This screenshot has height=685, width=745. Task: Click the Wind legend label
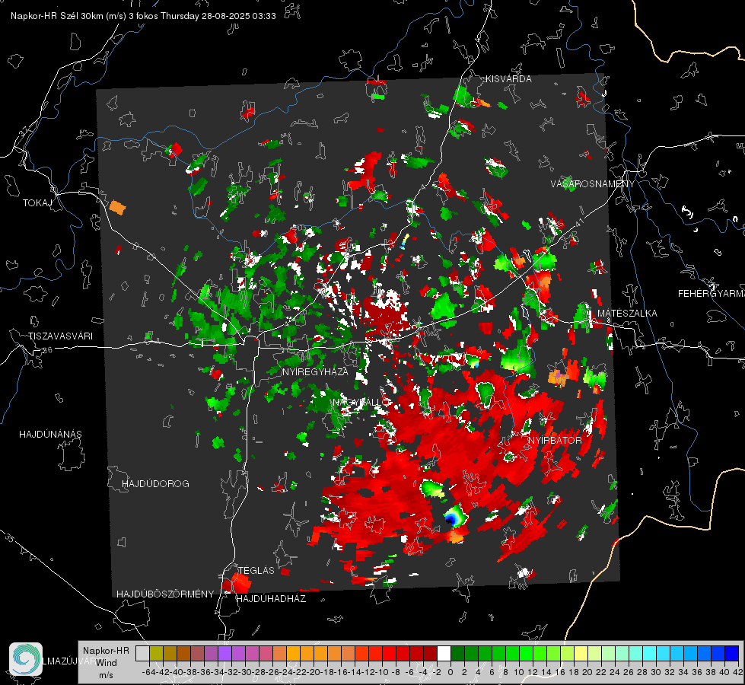pos(107,662)
